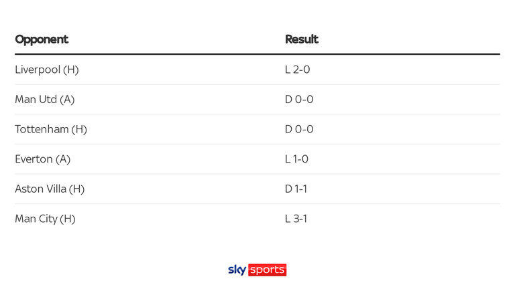Select the Tottenham D 0-0 result
Screen dimensions: 515x289
pyautogui.click(x=299, y=129)
